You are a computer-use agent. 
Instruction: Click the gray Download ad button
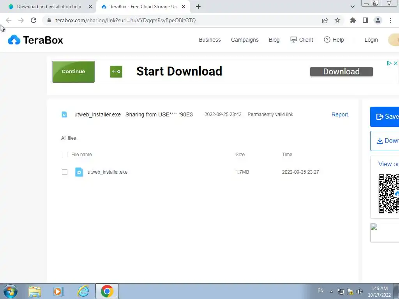coord(341,72)
